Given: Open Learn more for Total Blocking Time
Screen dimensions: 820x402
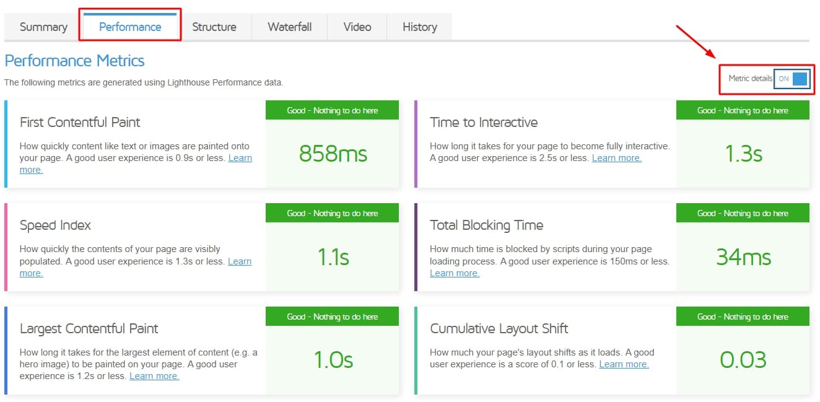Looking at the screenshot, I should [455, 273].
